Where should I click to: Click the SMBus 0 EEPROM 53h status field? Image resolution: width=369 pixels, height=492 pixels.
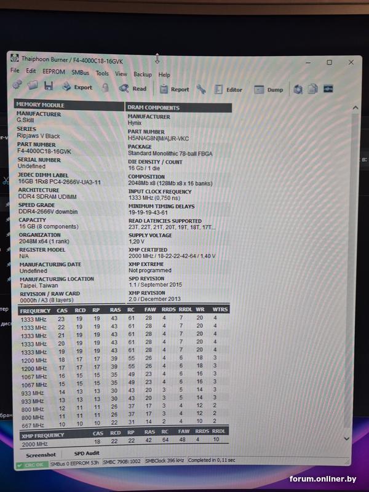[74, 463]
